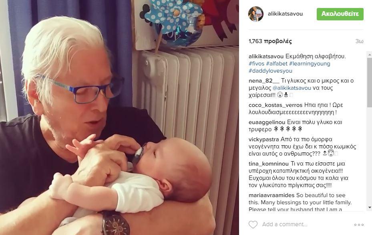Like the post with the heart icon
Screen dimensions: 372x235
pos(253,224)
